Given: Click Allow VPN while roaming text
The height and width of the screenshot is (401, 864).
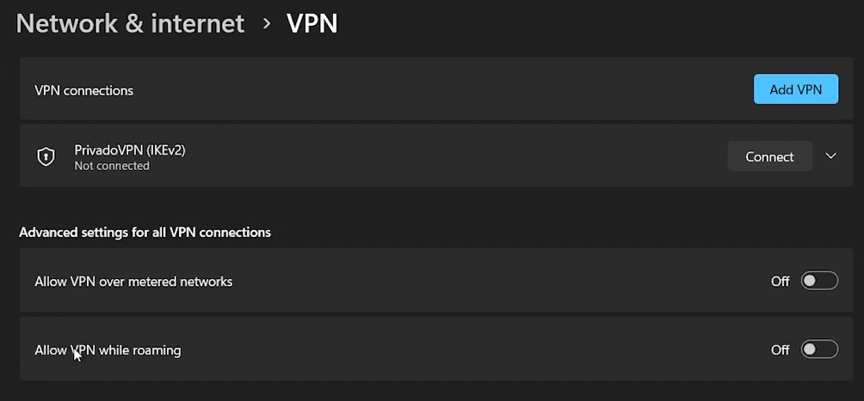Looking at the screenshot, I should tap(108, 349).
